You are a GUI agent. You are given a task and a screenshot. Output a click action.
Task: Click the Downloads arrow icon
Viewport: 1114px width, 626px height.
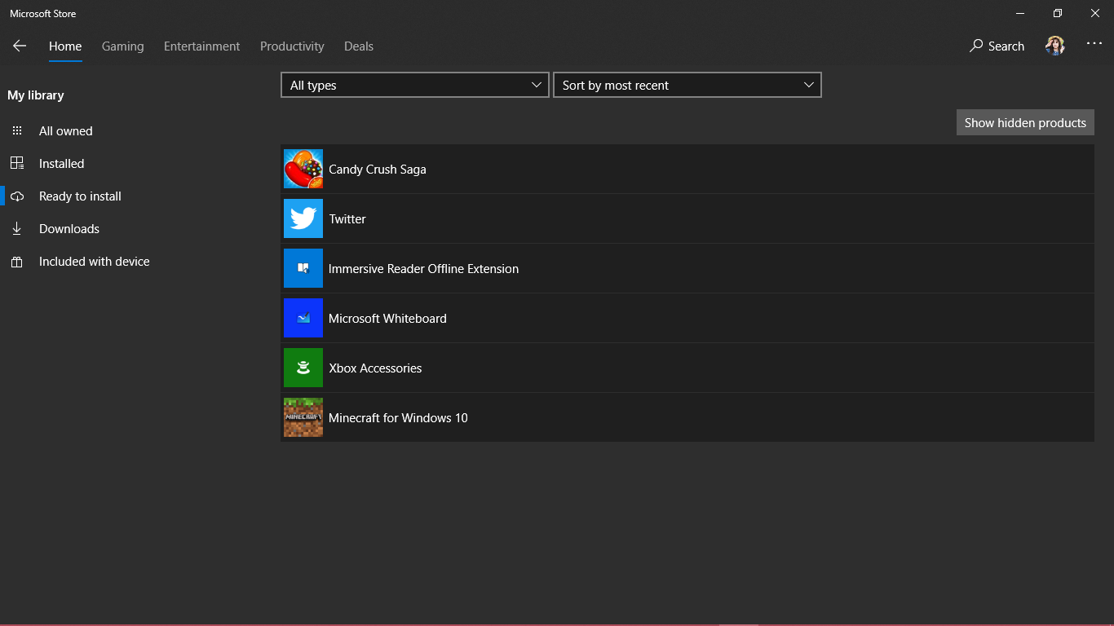click(x=17, y=229)
